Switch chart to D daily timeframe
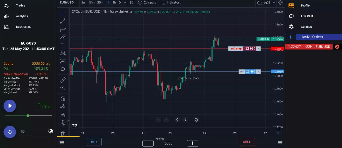 (120, 3)
